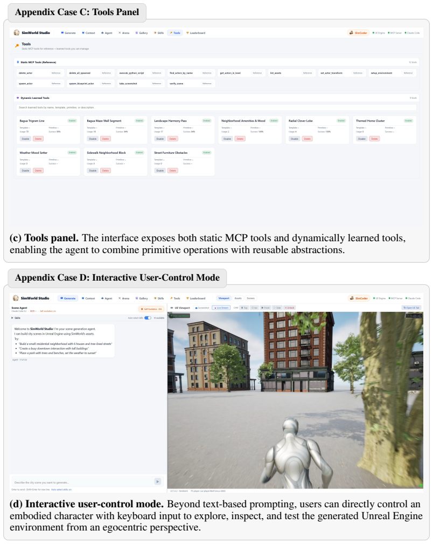Click the orange wrench icon beside the Tools heading
This screenshot has width=433, height=544.
17,46
